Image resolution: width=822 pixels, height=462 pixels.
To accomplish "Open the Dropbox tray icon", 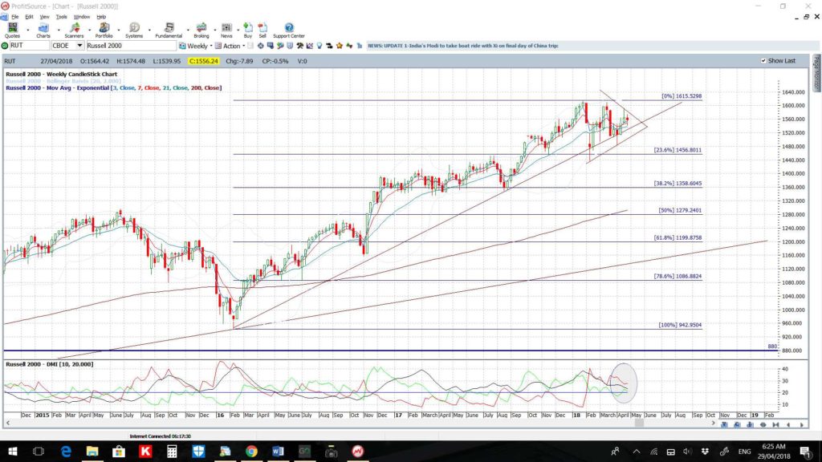I will coord(705,452).
